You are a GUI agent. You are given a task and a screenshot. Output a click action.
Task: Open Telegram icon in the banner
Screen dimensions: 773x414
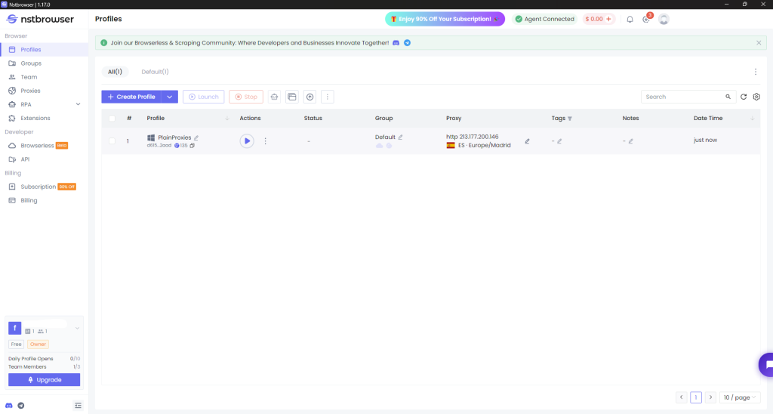coord(407,43)
